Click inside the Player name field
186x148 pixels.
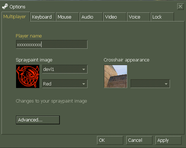pyautogui.click(x=52, y=44)
